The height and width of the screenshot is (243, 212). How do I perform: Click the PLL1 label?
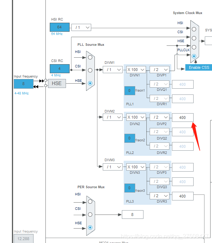click(130, 104)
